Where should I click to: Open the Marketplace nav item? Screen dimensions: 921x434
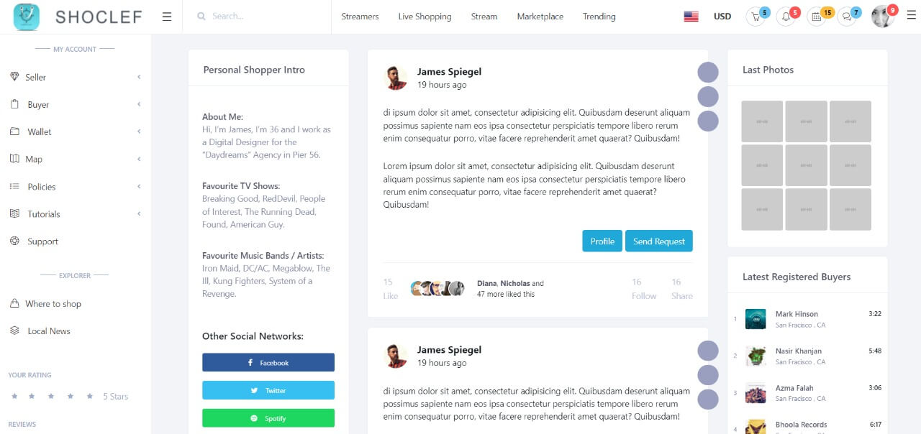540,17
